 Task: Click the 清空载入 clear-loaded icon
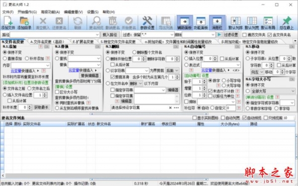pos(43,23)
